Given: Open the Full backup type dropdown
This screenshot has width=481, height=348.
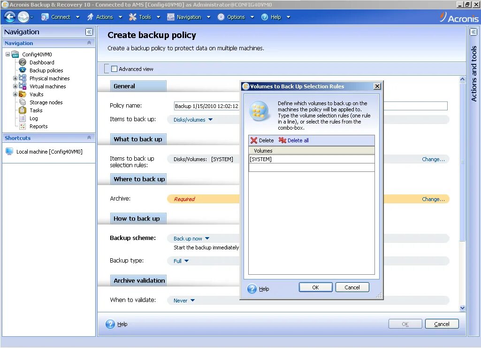Looking at the screenshot, I should point(181,261).
